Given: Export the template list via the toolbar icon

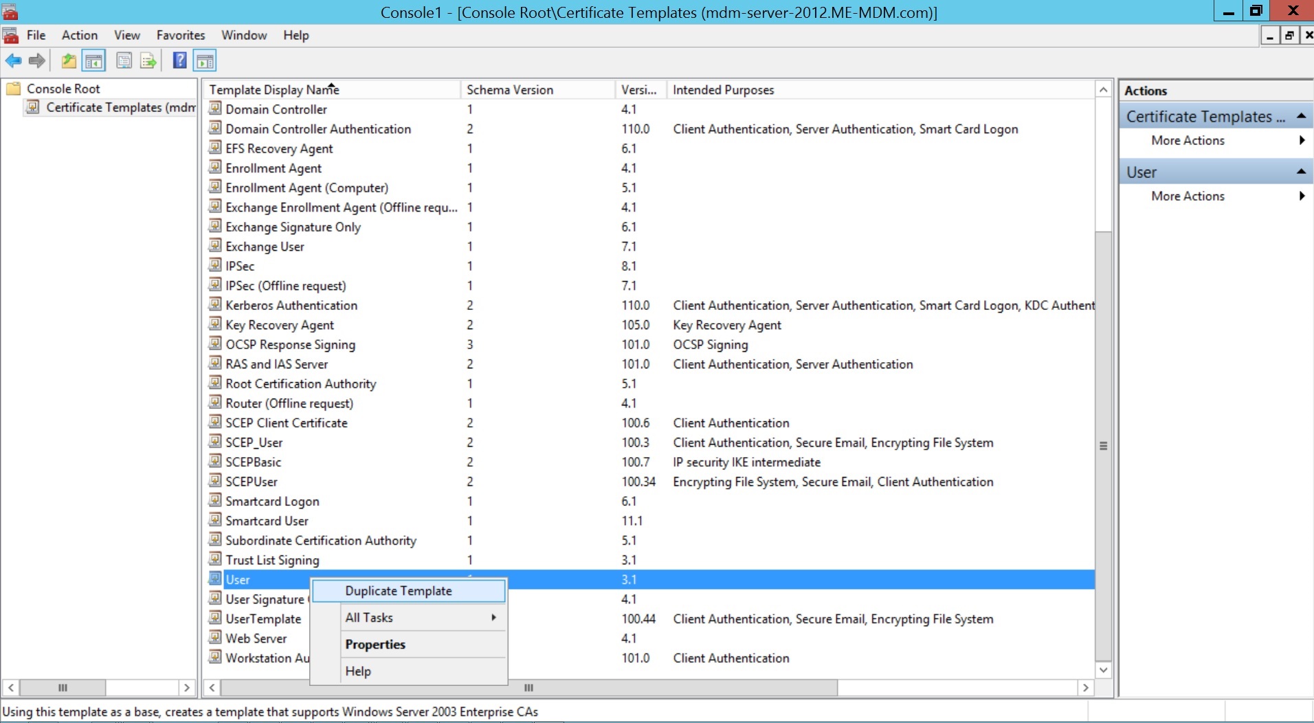Looking at the screenshot, I should 148,60.
